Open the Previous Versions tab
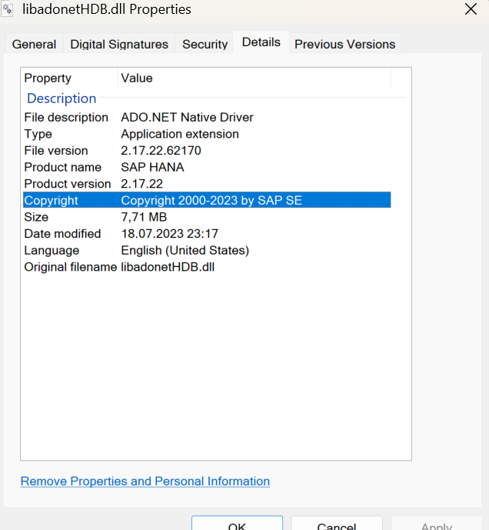Viewport: 489px width, 530px height. click(x=344, y=45)
